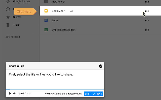The width and height of the screenshot is (161, 100).
Task: Select the Book report file name
Action: 58,11
